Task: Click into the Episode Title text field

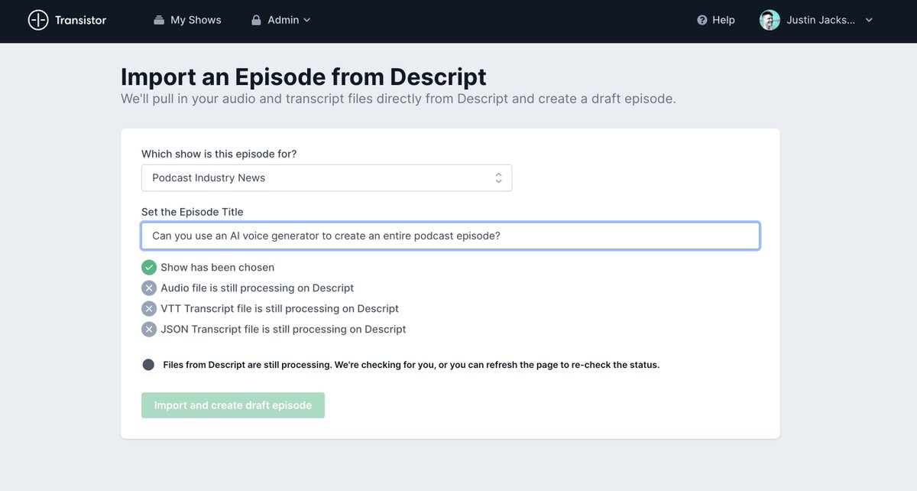Action: point(450,236)
